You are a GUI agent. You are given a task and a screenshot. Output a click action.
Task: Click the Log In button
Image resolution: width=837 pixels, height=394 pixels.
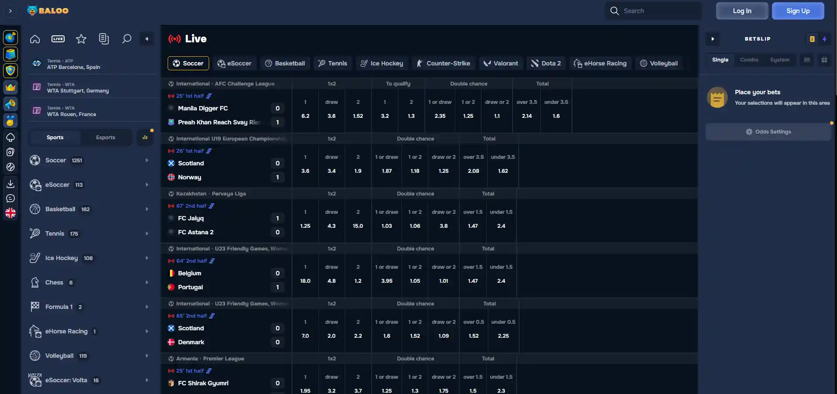pos(742,11)
